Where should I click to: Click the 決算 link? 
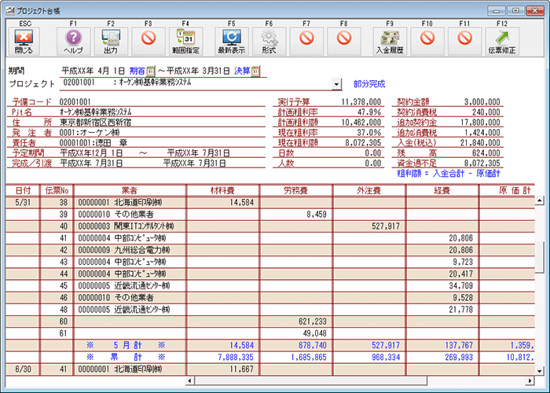tap(242, 72)
